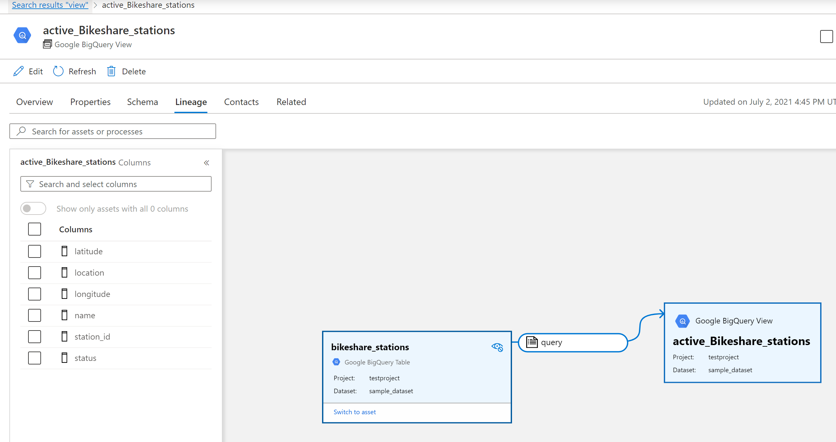
Task: Click Search and select columns filter field
Action: 116,184
